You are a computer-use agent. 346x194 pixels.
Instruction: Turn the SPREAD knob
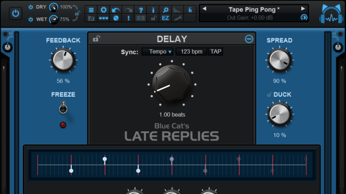pyautogui.click(x=279, y=60)
